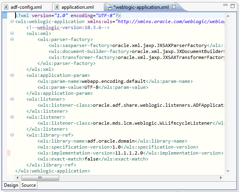Switch to the adf-config.xml tab
This screenshot has height=192, width=239.
pyautogui.click(x=26, y=7)
